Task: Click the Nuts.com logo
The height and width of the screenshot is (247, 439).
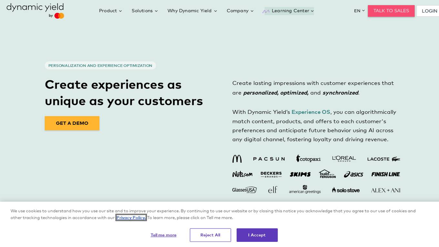Action: (x=242, y=174)
